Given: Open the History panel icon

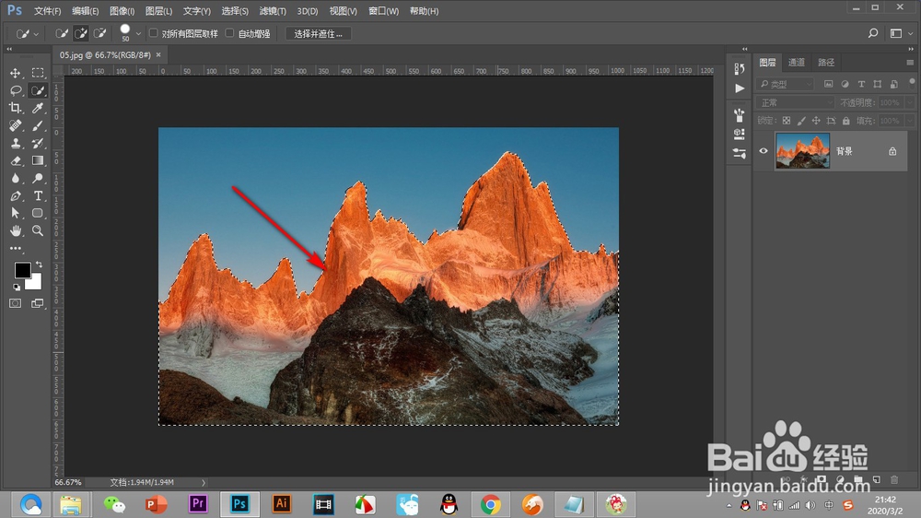Looking at the screenshot, I should [x=740, y=69].
